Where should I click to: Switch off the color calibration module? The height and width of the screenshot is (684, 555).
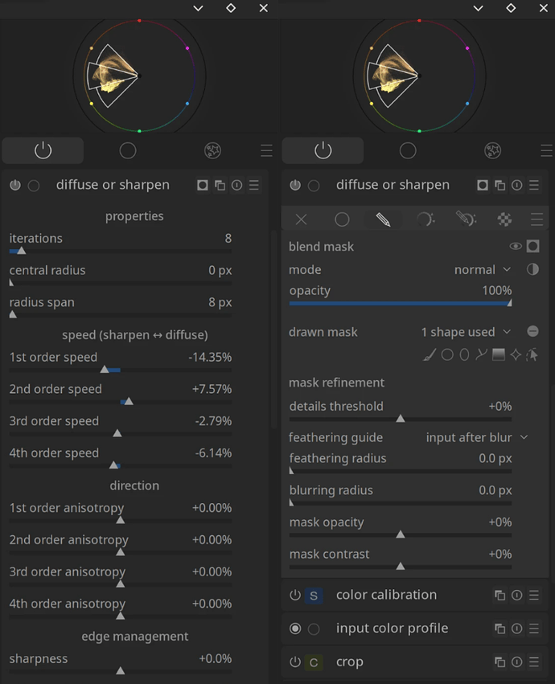(295, 596)
